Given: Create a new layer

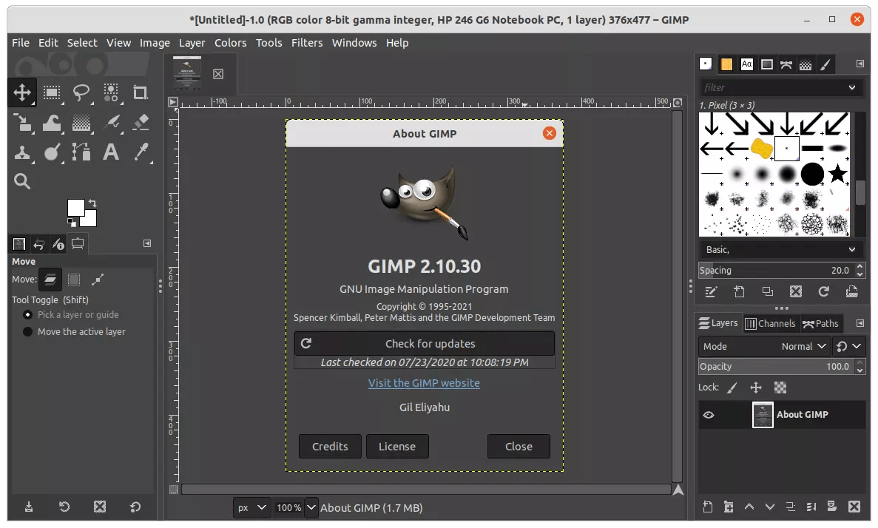Looking at the screenshot, I should pyautogui.click(x=707, y=507).
